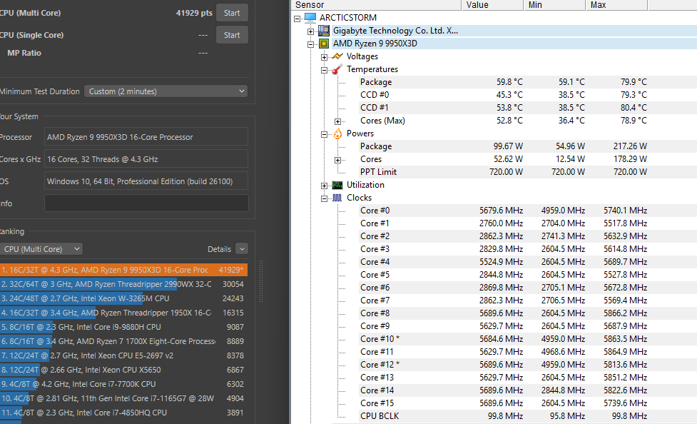The height and width of the screenshot is (424, 697).
Task: Collapse the Clocks section
Action: (324, 199)
